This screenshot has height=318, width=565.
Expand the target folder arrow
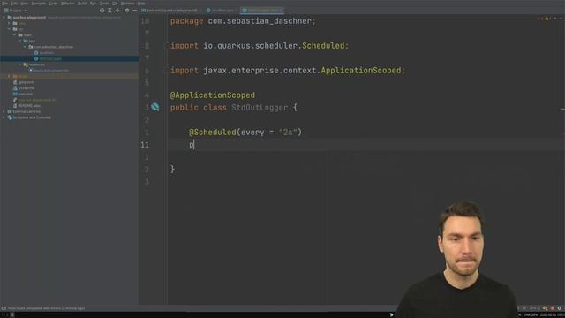(x=10, y=76)
